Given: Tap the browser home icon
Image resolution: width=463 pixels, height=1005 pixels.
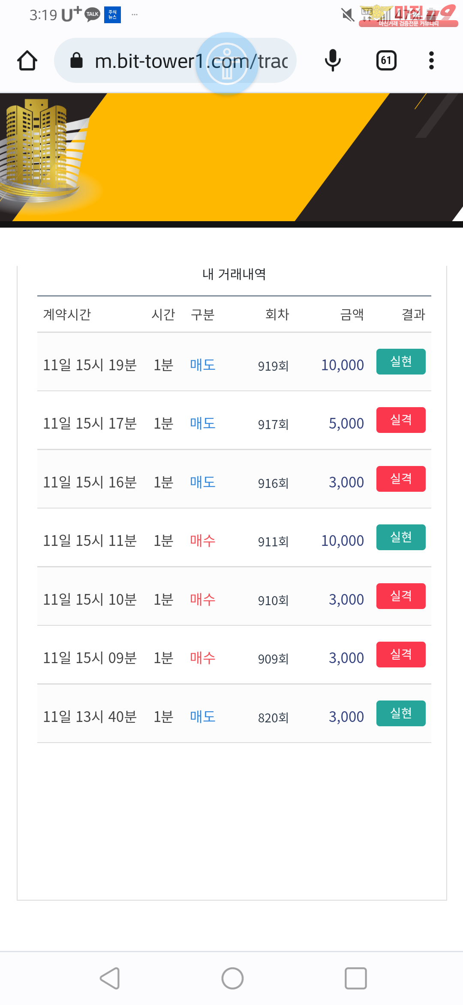Looking at the screenshot, I should coord(27,61).
